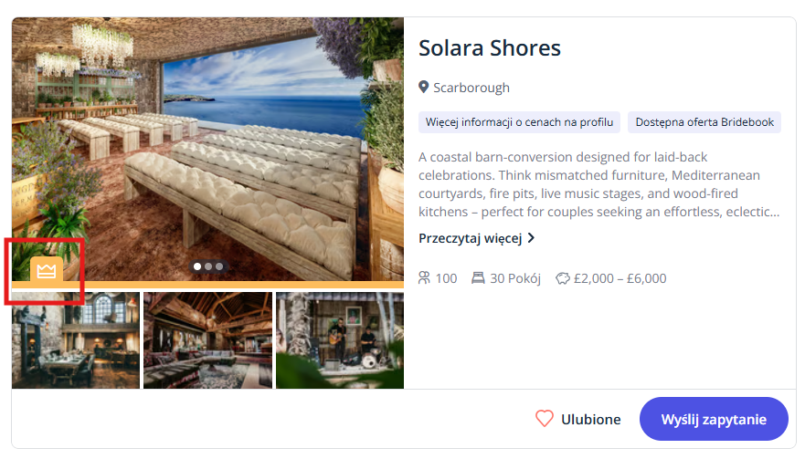This screenshot has height=459, width=805.
Task: Click the crown premium badge icon
Action: 47,270
